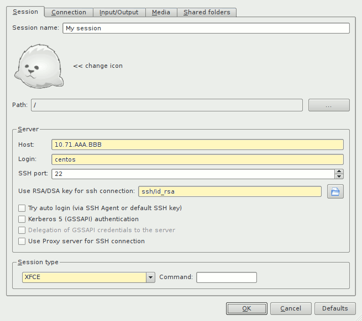Click the Login username field
The image size is (362, 321).
click(197, 159)
